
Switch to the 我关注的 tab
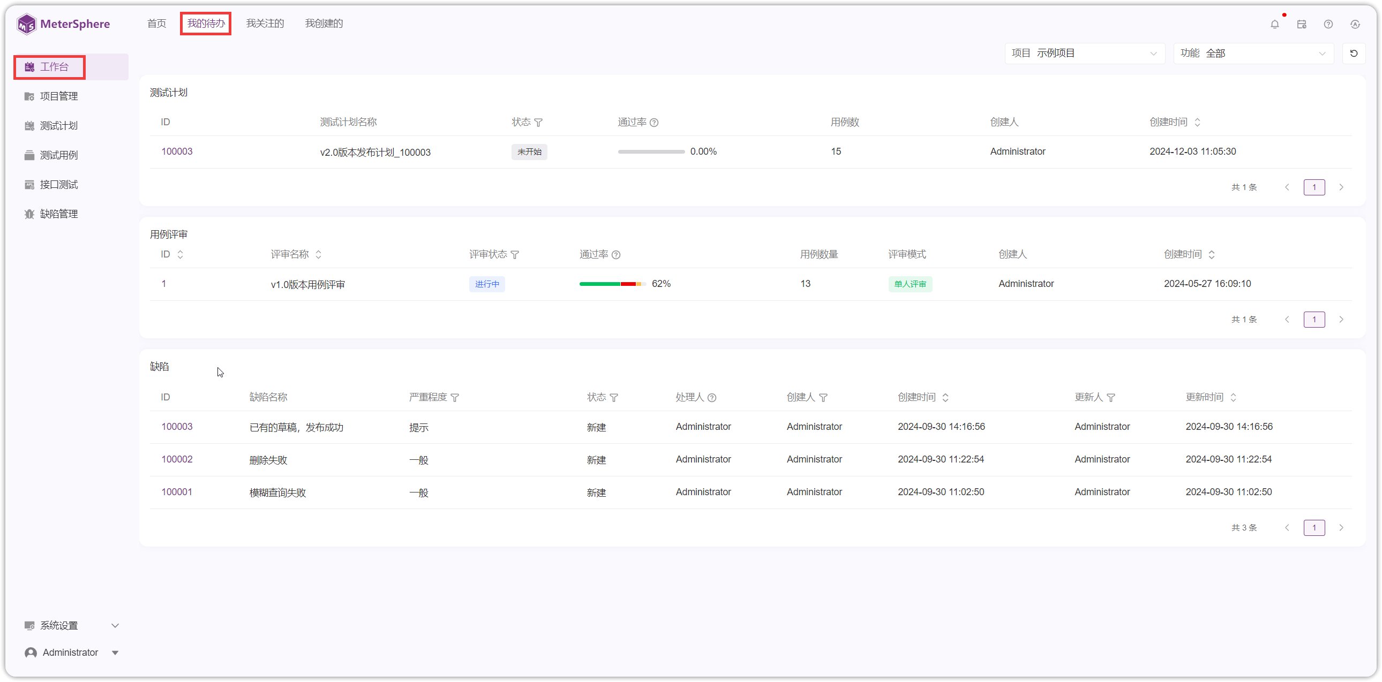click(265, 24)
